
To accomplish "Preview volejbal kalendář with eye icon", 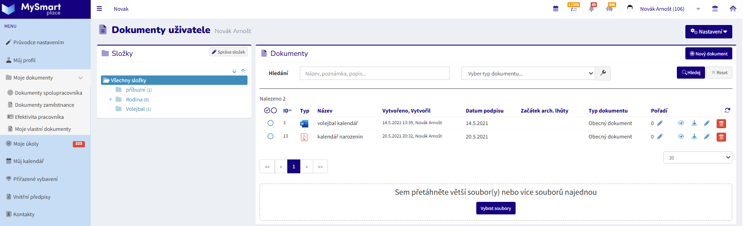I will point(681,123).
